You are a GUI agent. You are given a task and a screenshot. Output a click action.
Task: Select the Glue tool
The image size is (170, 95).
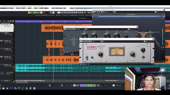[x=69, y=13]
